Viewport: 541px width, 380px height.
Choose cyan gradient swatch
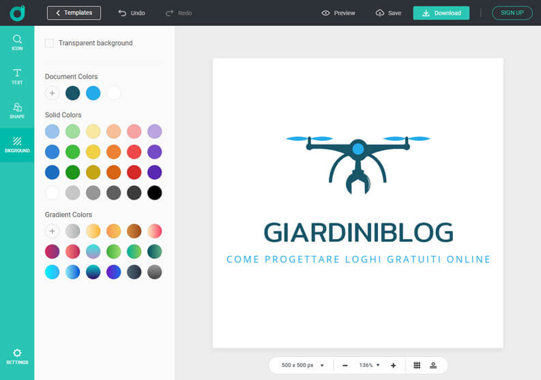pos(52,272)
